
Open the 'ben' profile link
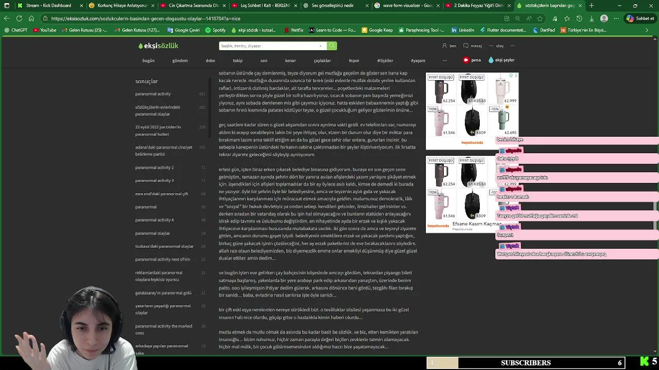[449, 46]
